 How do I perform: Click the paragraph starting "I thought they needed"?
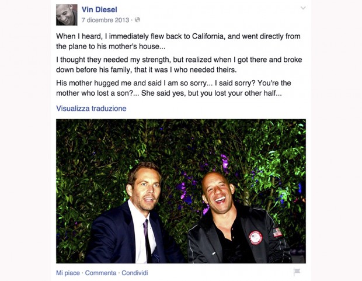179,65
